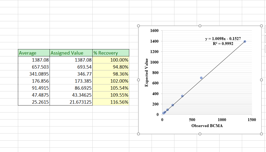Pick the cell with value 21.673125

[71, 102]
